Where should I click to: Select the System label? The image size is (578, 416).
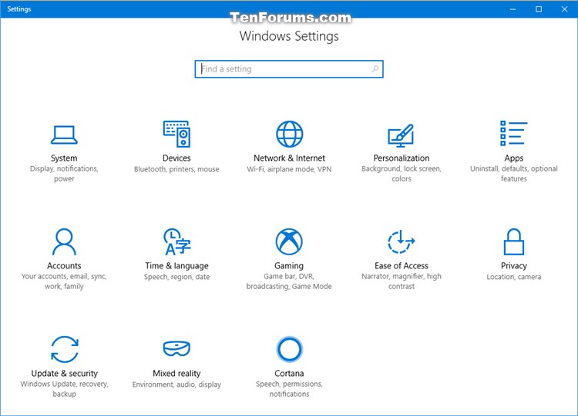tap(64, 158)
